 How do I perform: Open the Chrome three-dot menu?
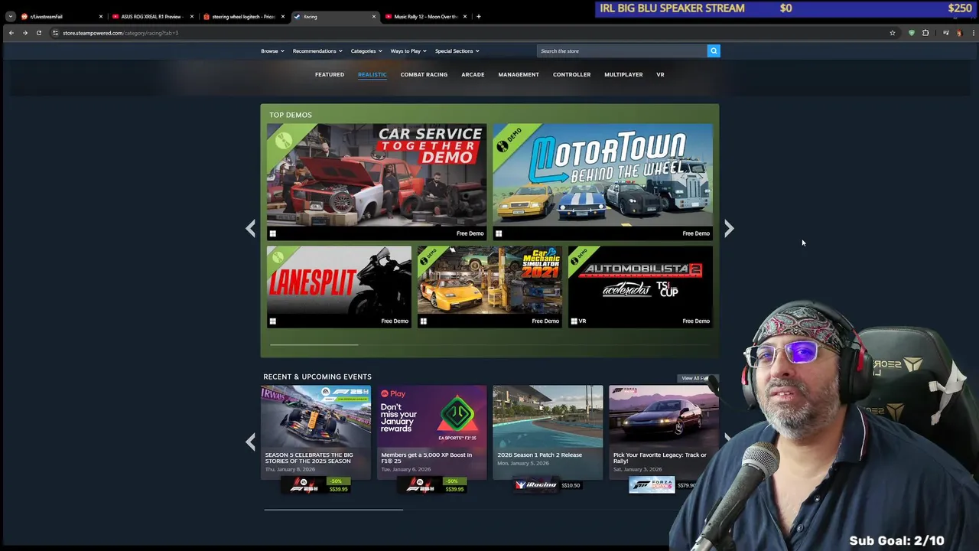(973, 33)
